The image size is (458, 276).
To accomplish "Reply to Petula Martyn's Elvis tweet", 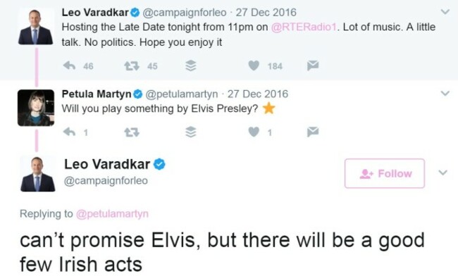I will (70, 132).
